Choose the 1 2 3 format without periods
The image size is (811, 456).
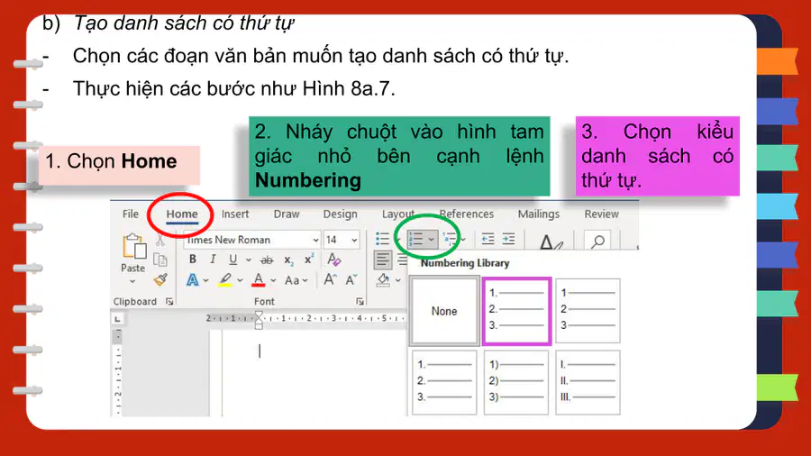pos(588,311)
